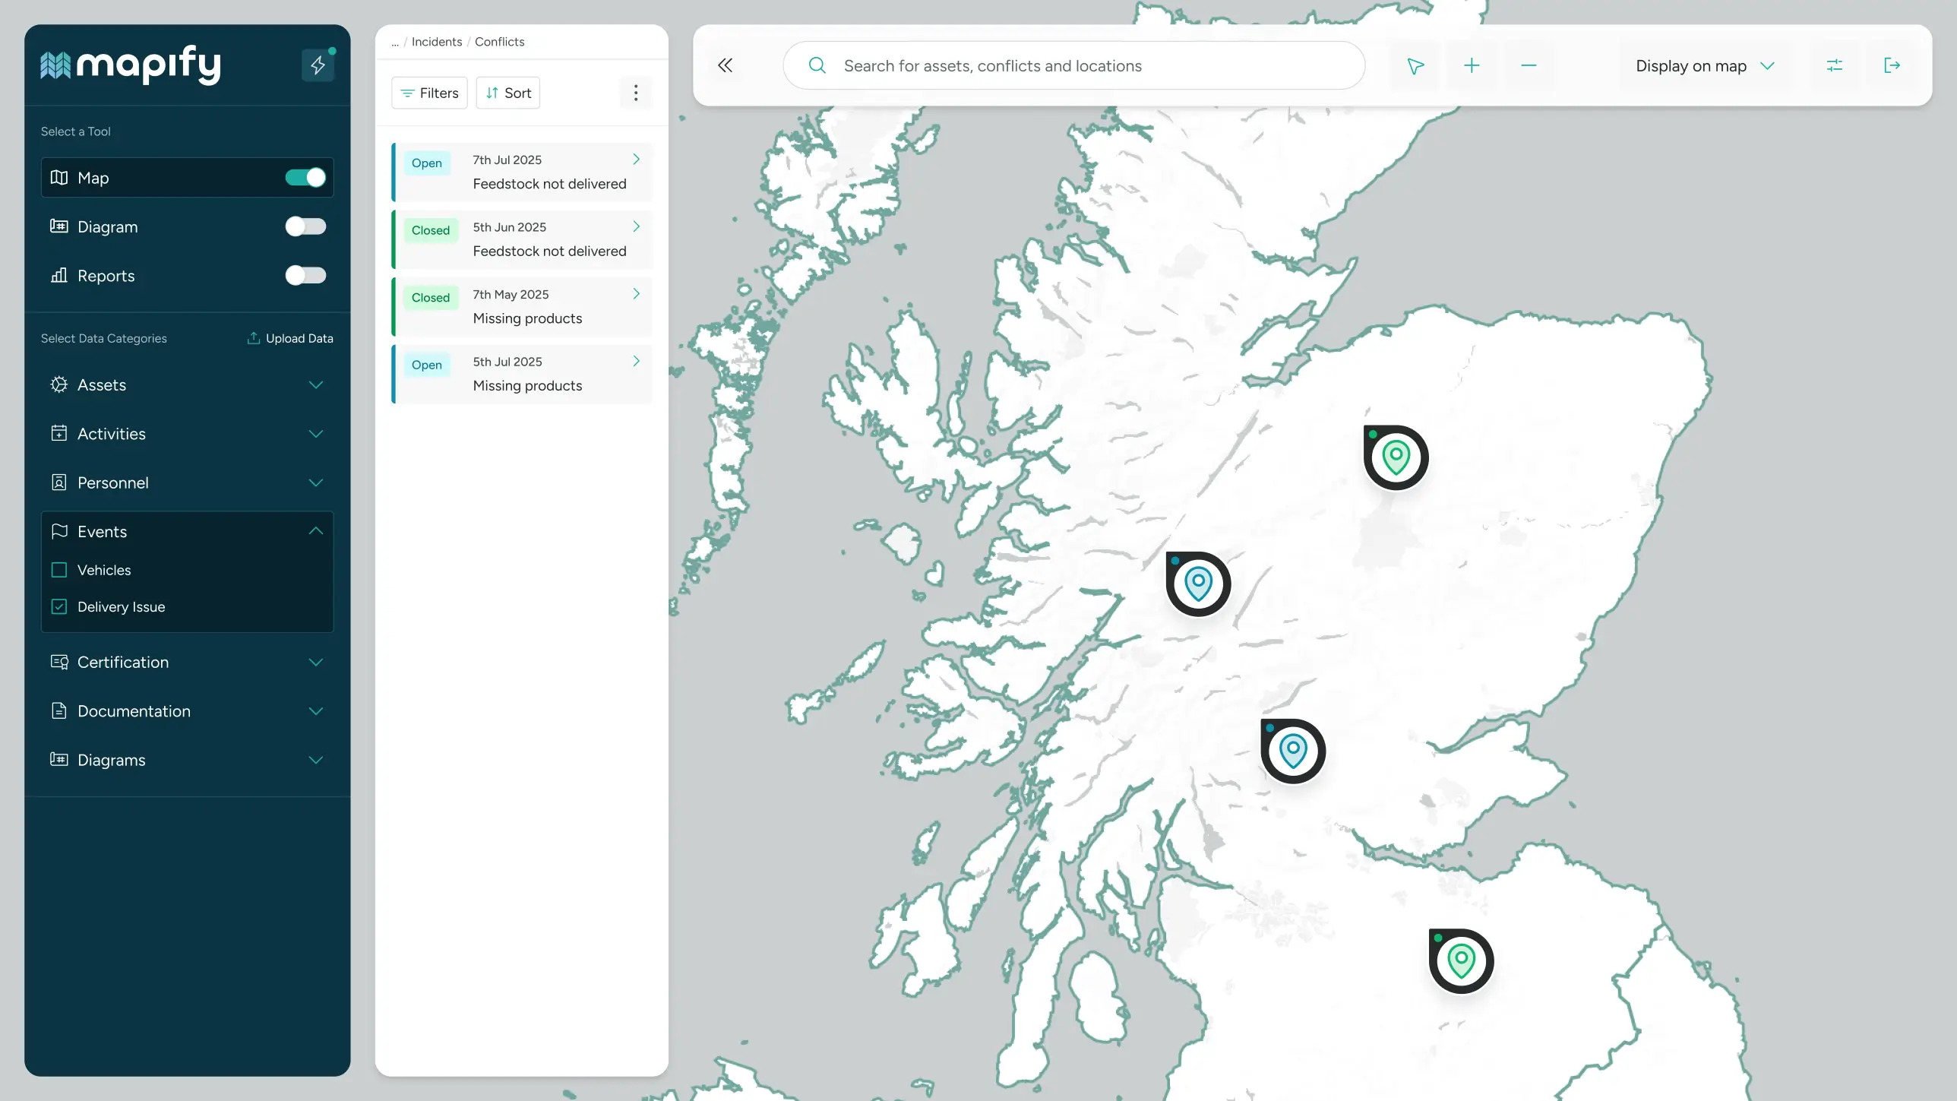This screenshot has height=1101, width=1957.
Task: Uncheck the Delivery Issue checkbox
Action: click(59, 606)
